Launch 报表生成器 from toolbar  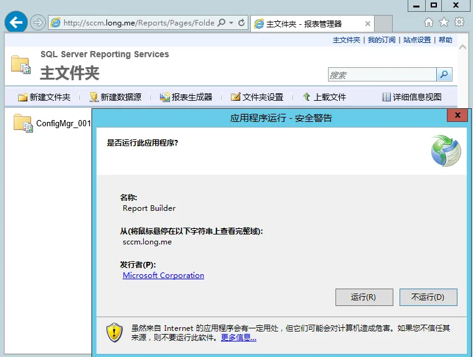(x=186, y=97)
